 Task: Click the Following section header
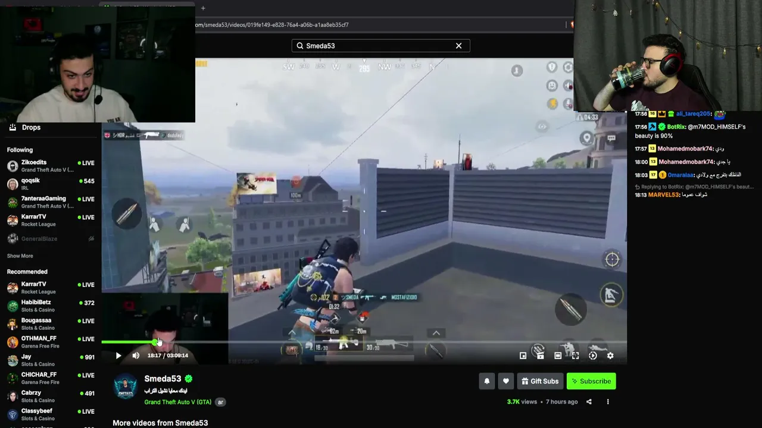tap(20, 150)
